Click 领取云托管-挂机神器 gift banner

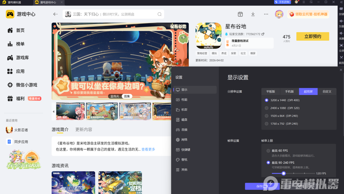[x=308, y=14]
